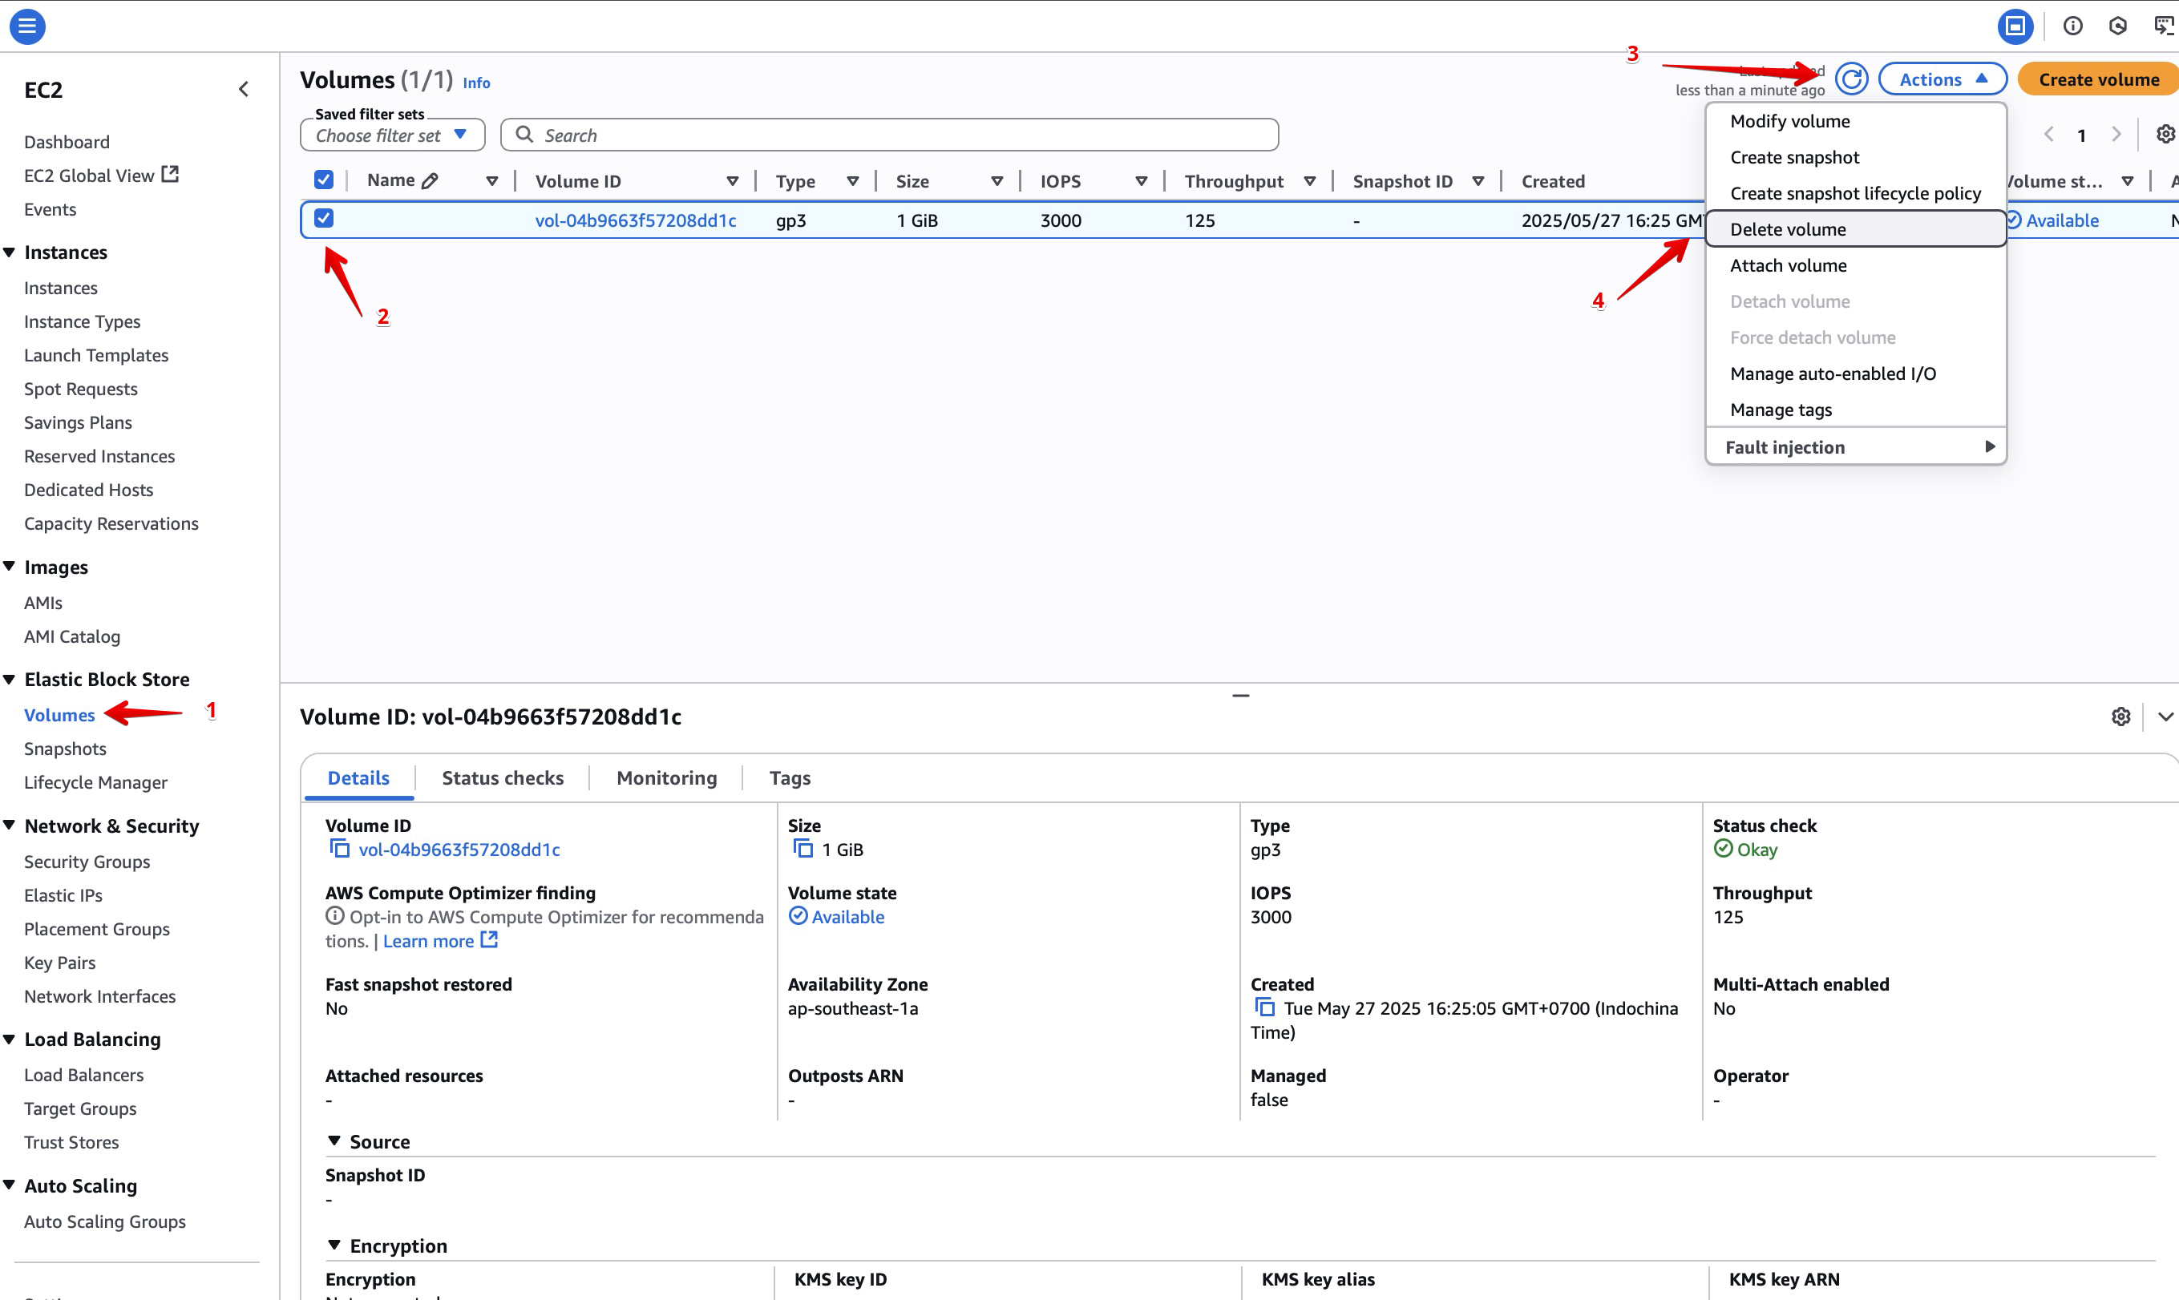Open details panel settings gear icon
The image size is (2179, 1300).
pos(2120,717)
